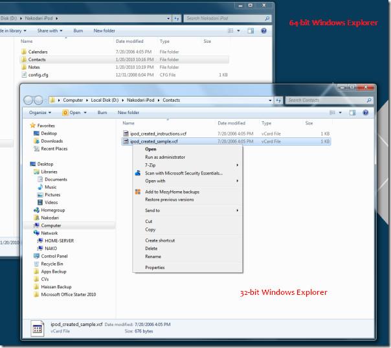This screenshot has height=348, width=391.
Task: Click the refresh button beside the Contacts address bar
Action: pyautogui.click(x=278, y=100)
